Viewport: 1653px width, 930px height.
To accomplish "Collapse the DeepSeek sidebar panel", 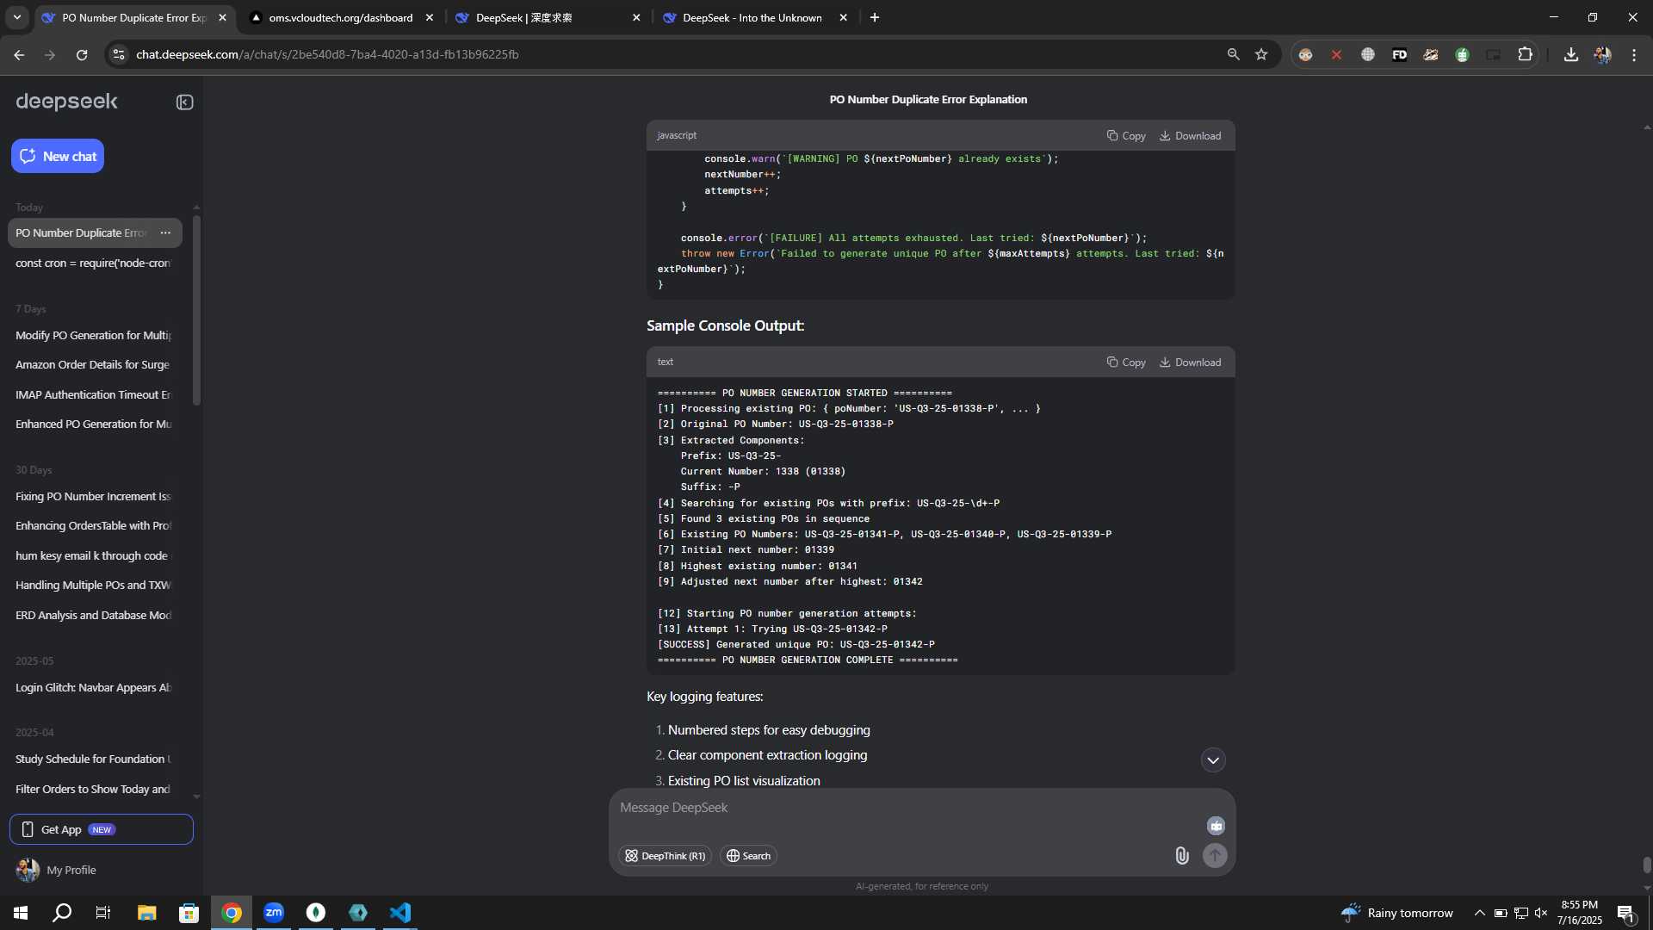I will click(184, 102).
